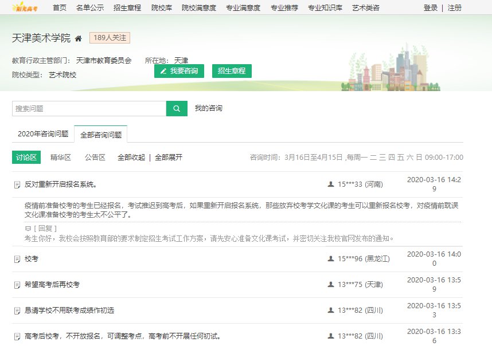The width and height of the screenshot is (492, 346).
Task: Open 我的咨询 link
Action: tap(209, 108)
